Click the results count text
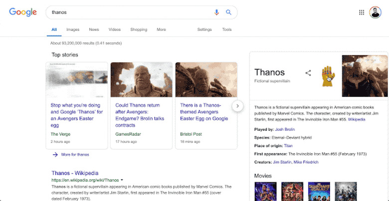This screenshot has width=389, height=201. (86, 43)
